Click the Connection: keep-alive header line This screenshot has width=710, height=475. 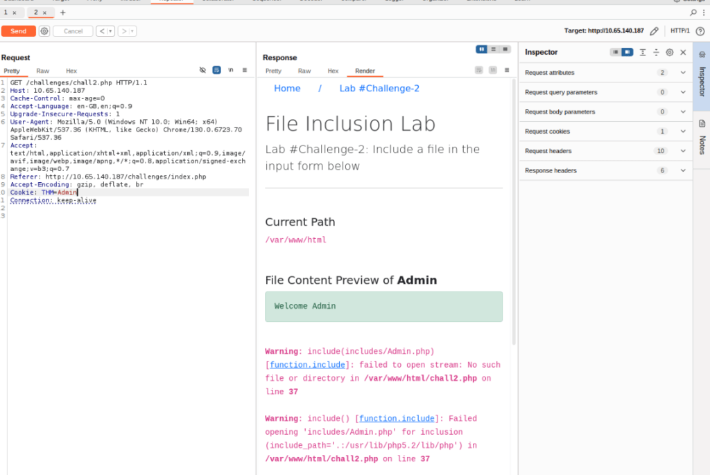tap(53, 200)
